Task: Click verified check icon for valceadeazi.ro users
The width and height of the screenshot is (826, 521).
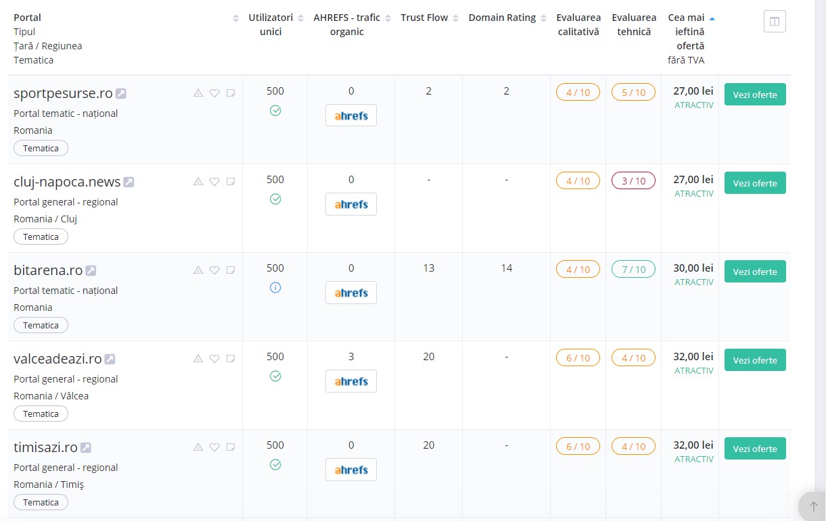Action: tap(275, 376)
